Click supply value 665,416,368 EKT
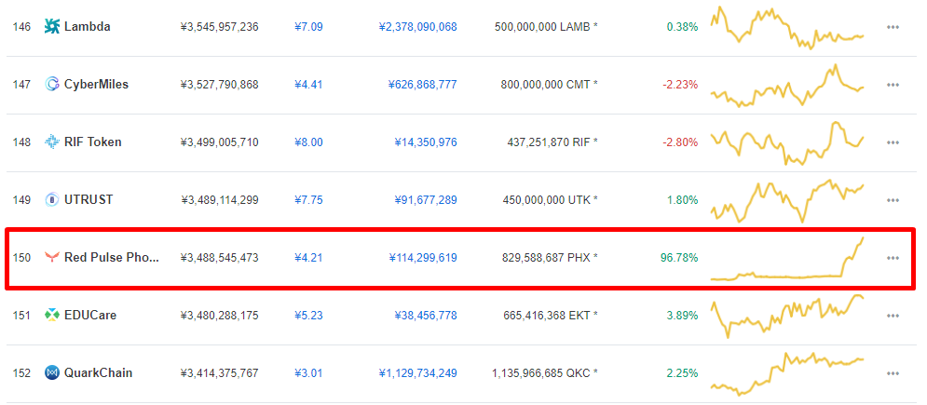927x405 pixels. pos(545,316)
